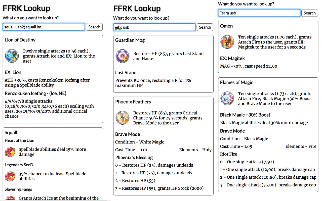Focus the search field containing squall usb2
Image resolution: width=322 pixels, height=201 pixels.
point(44,27)
